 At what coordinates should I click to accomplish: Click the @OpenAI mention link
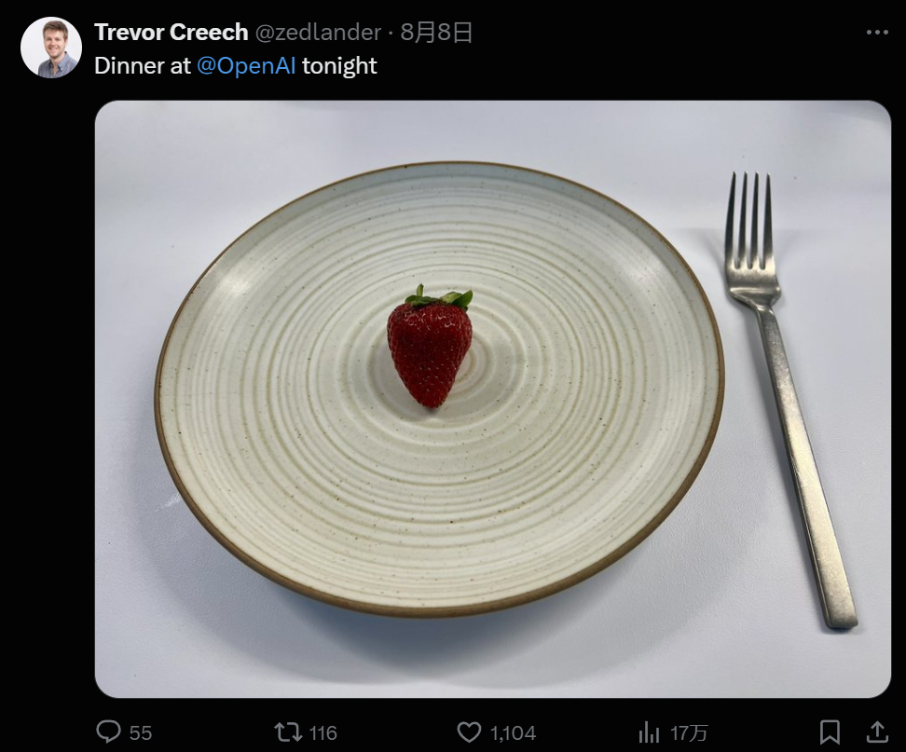[x=246, y=66]
